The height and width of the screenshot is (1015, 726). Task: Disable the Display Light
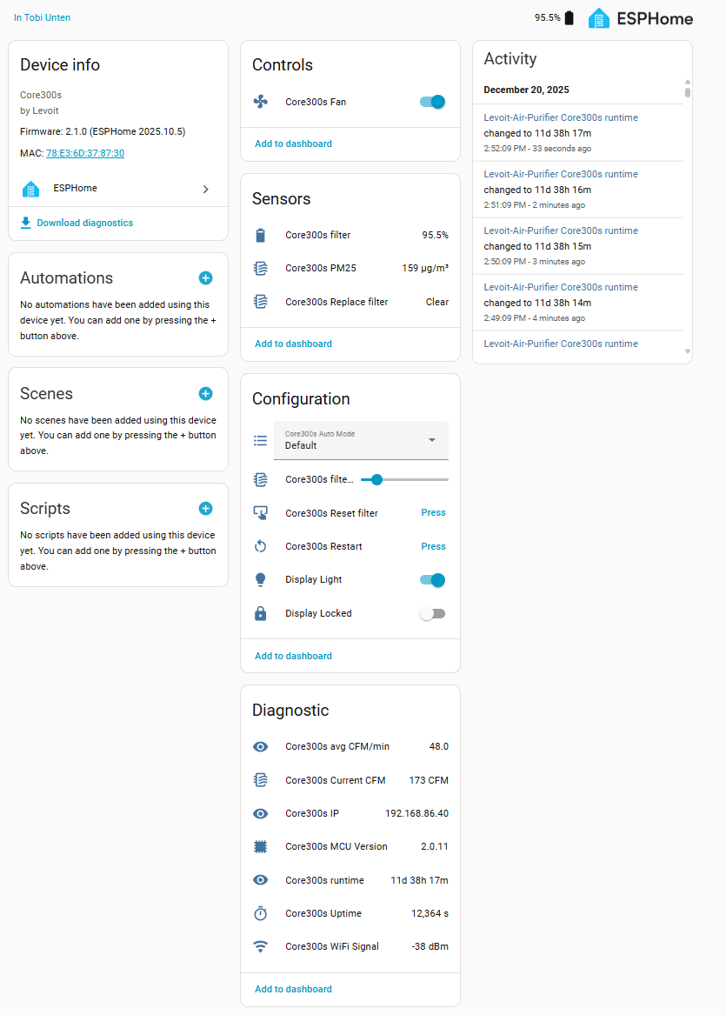432,579
